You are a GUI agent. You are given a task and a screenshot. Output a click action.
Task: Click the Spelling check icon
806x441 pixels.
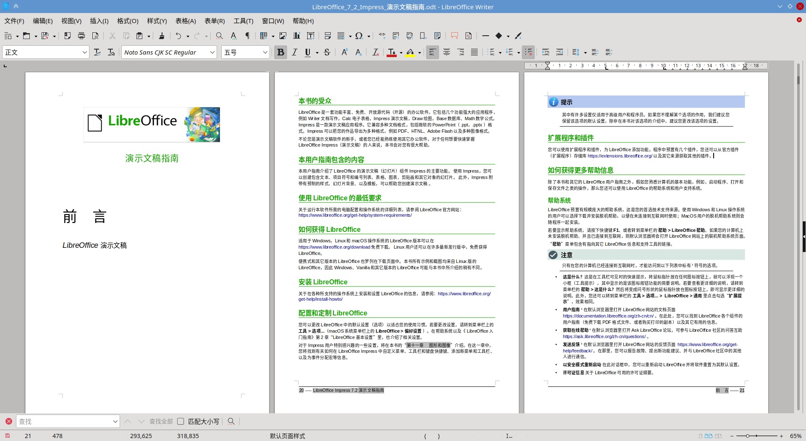click(x=233, y=36)
